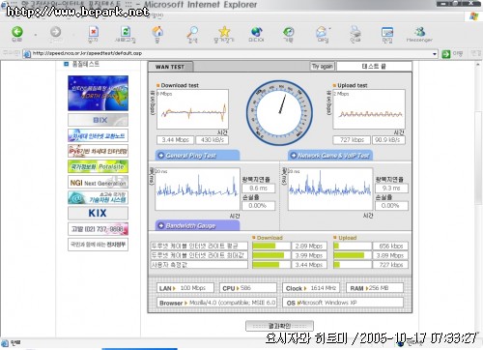Click the Try again button
483x350 pixels.
(323, 67)
